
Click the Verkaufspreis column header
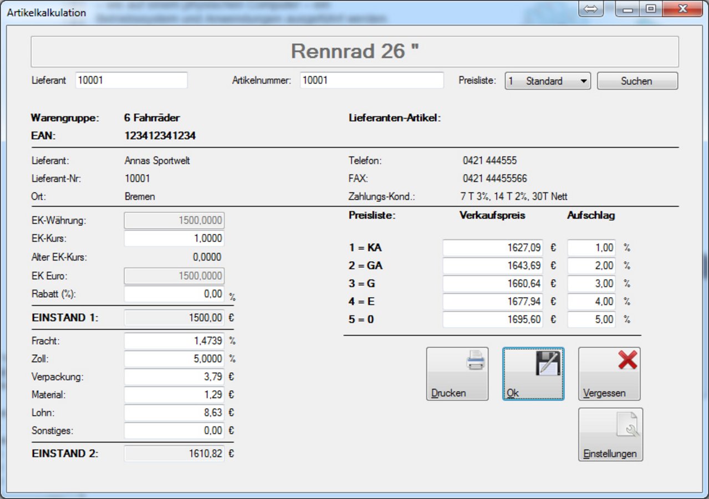click(492, 215)
